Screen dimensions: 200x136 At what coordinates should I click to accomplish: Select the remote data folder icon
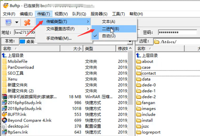pyautogui.click(x=139, y=79)
